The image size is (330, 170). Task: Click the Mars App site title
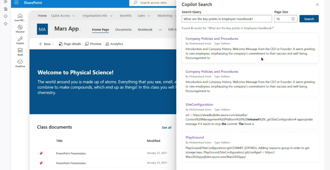[x=68, y=29]
